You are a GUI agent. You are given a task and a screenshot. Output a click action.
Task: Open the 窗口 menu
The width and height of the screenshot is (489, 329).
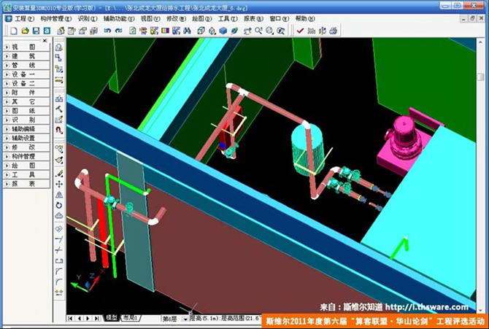tap(279, 19)
